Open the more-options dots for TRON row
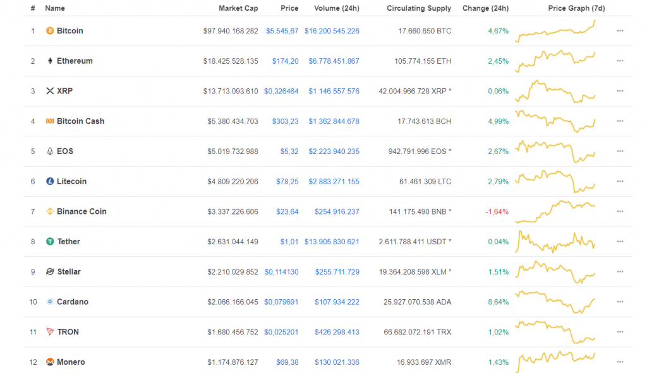The height and width of the screenshot is (373, 647). (x=620, y=332)
